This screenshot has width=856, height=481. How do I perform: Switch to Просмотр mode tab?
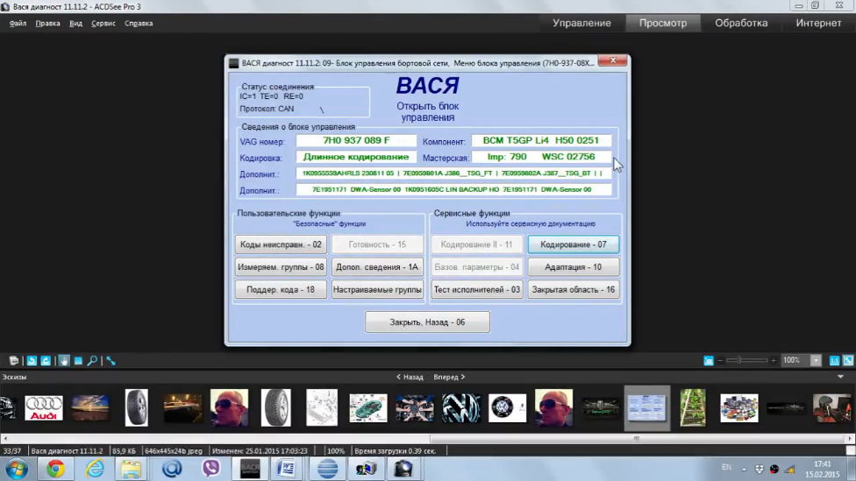663,23
